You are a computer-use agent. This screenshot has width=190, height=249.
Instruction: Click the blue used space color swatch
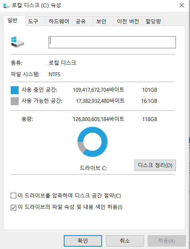(x=14, y=90)
